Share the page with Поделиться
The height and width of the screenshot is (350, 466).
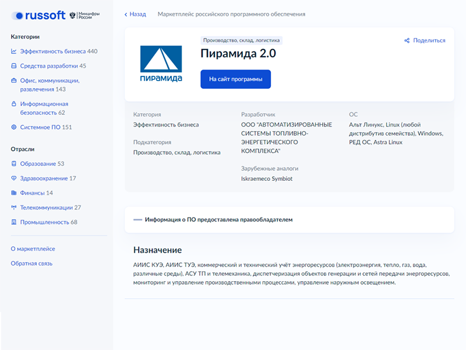coord(429,40)
